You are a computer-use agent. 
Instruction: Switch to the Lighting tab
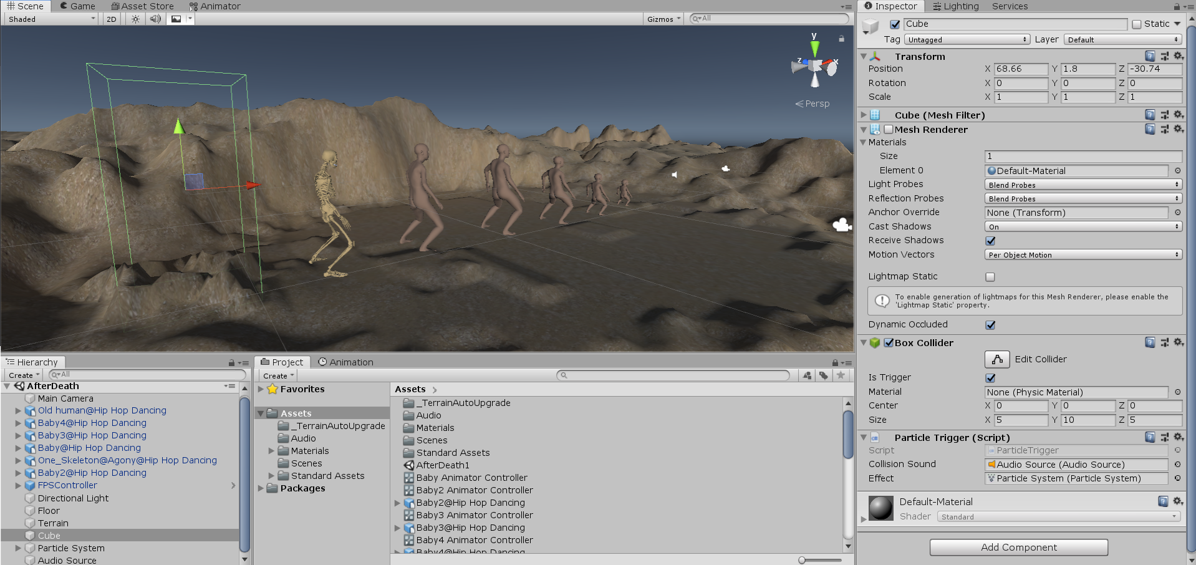(955, 6)
